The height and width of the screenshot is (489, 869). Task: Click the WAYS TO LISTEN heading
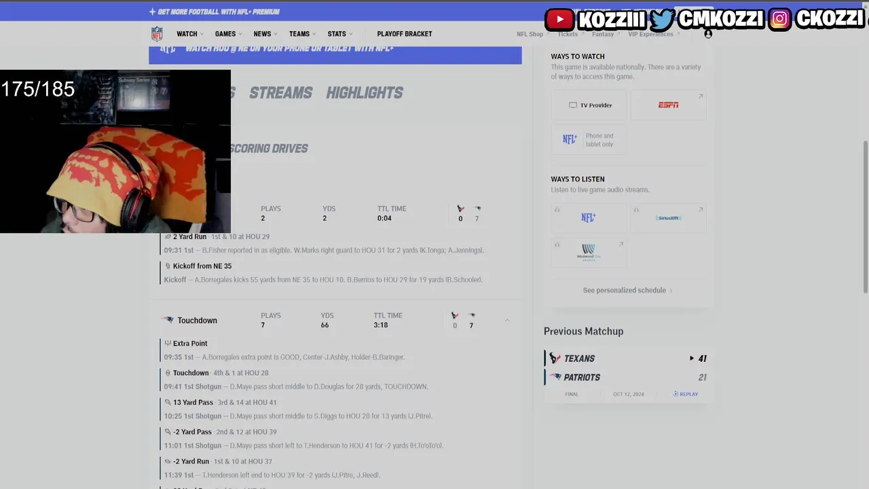tap(578, 179)
